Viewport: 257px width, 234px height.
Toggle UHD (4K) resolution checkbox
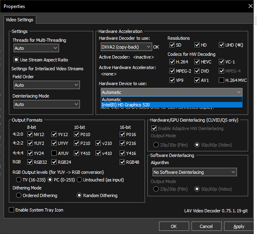point(221,45)
